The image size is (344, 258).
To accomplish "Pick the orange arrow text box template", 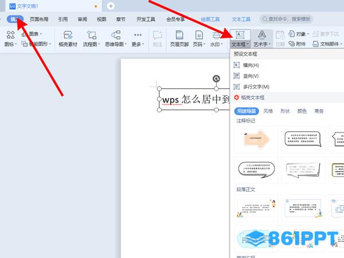I will pyautogui.click(x=256, y=139).
